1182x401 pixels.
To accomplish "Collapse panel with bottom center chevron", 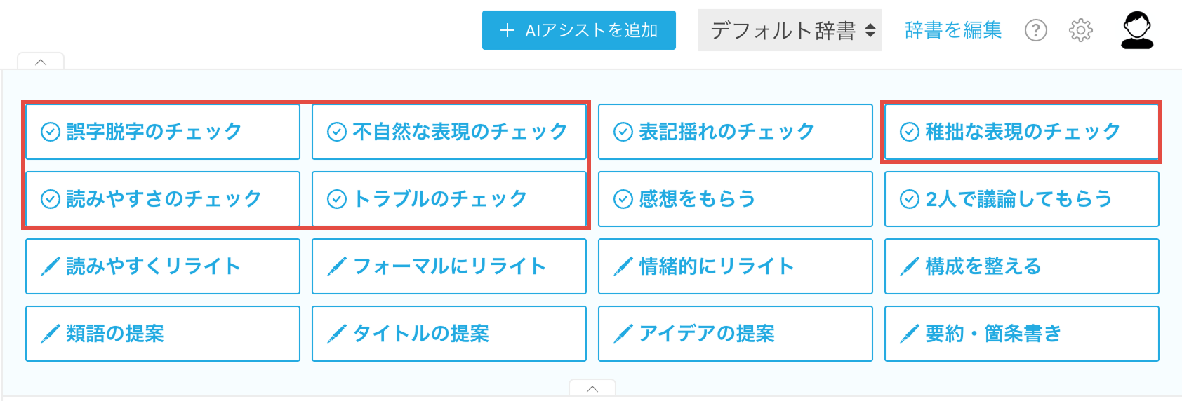I will [x=592, y=388].
